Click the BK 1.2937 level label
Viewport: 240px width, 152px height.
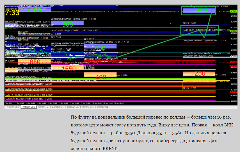coord(89,66)
